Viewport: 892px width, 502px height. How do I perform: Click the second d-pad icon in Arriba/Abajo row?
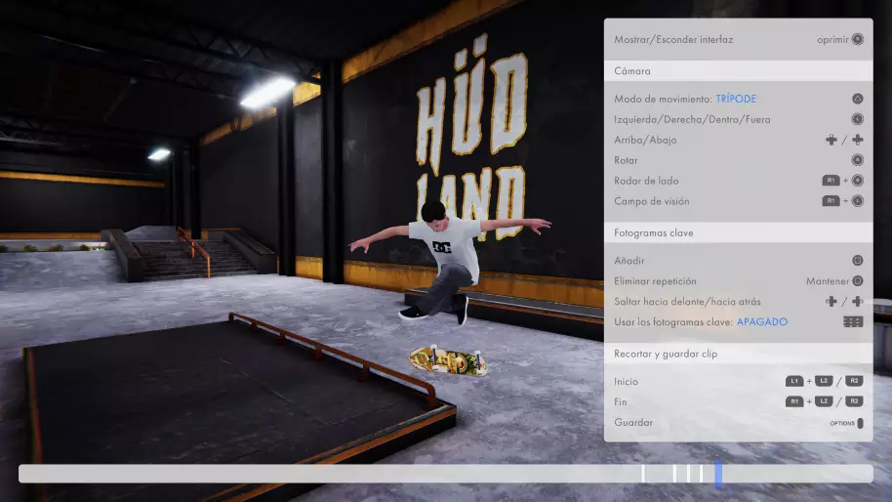pyautogui.click(x=857, y=140)
